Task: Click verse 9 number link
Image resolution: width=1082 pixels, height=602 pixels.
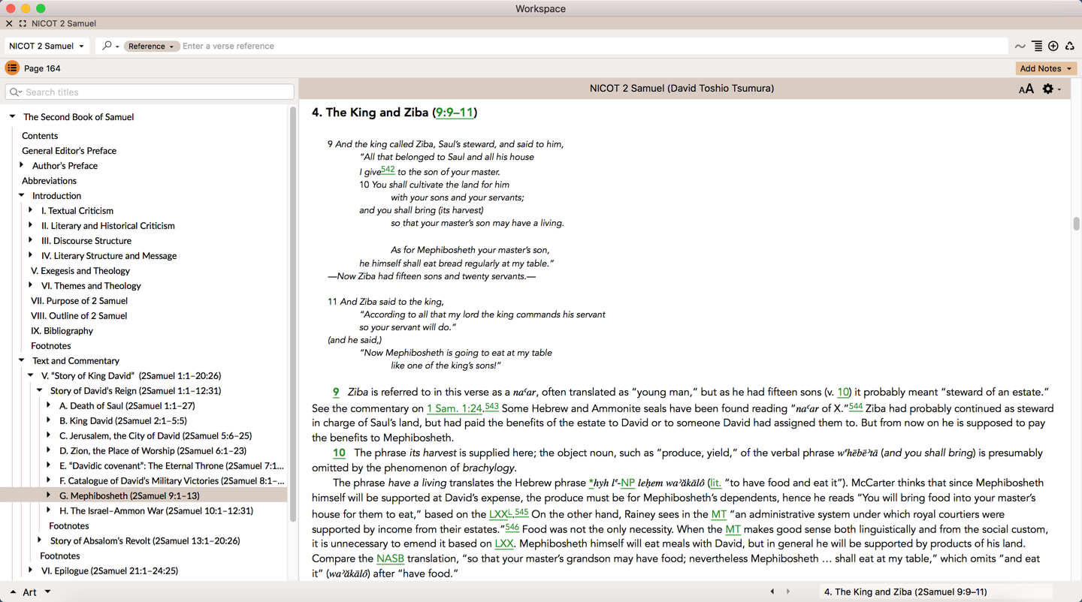Action: (336, 393)
